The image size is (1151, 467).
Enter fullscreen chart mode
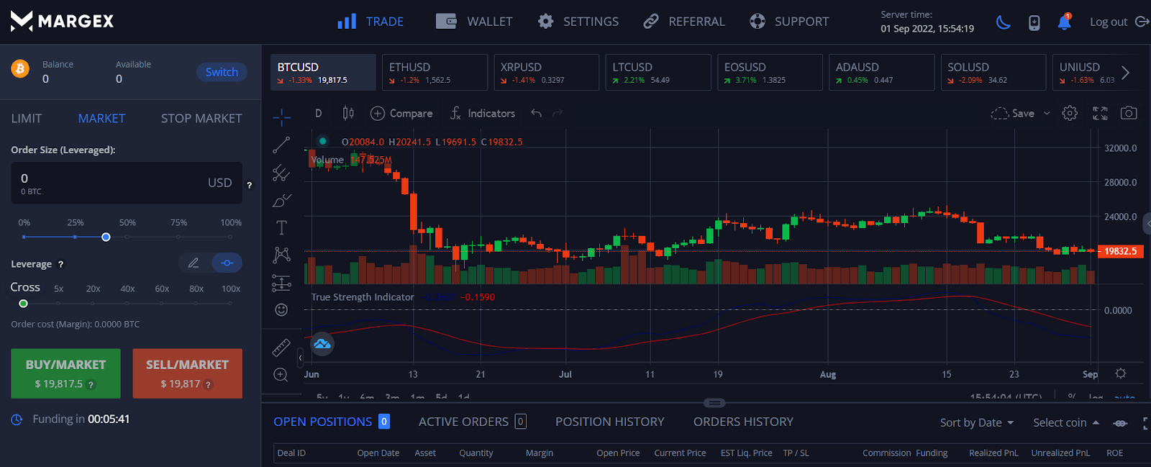pyautogui.click(x=1100, y=113)
